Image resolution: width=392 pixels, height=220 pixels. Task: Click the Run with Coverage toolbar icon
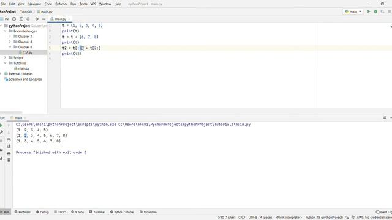(382, 12)
